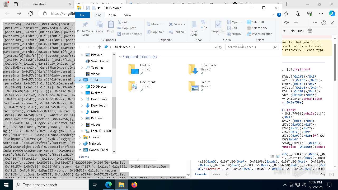This screenshot has width=338, height=190.
Task: Open the notification center icon
Action: [x=329, y=185]
